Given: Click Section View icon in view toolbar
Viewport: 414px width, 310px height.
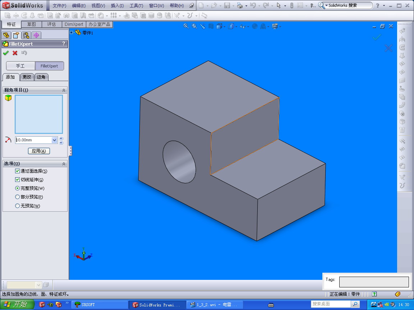Looking at the screenshot, I should [211, 26].
